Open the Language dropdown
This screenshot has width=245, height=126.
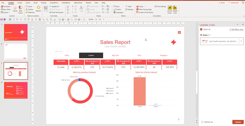click(119, 12)
